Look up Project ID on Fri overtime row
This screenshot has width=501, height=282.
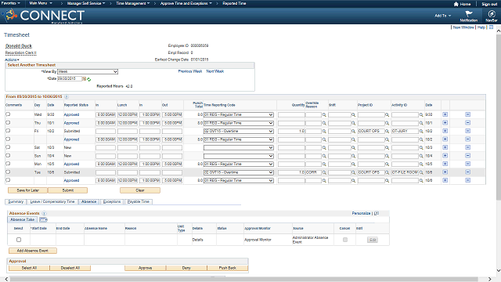387,131
